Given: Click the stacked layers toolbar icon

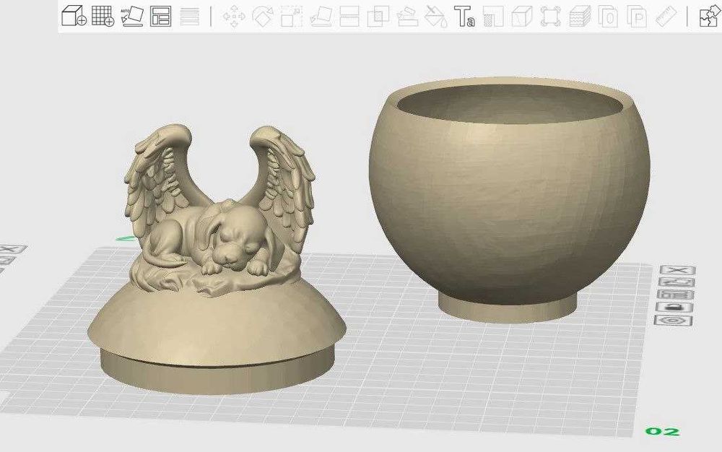Looking at the screenshot, I should pos(580,16).
